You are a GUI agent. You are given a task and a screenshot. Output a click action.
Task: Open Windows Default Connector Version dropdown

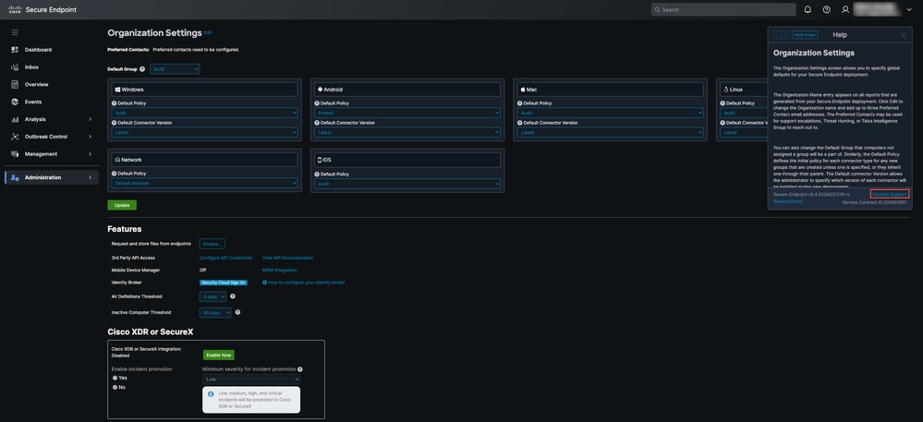click(x=204, y=132)
